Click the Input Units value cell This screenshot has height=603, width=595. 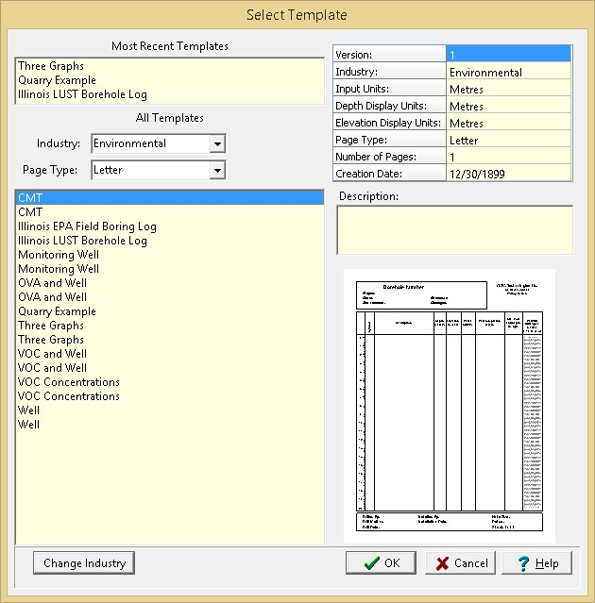click(508, 90)
